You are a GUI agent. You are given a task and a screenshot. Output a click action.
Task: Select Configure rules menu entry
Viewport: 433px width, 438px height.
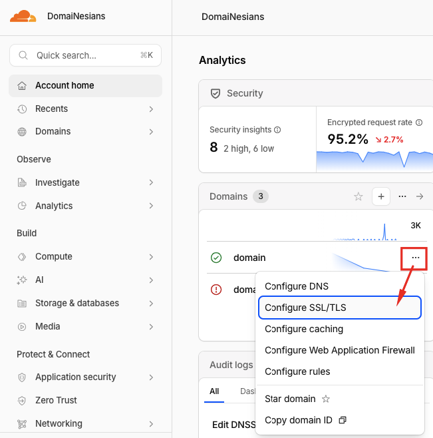coord(340,371)
